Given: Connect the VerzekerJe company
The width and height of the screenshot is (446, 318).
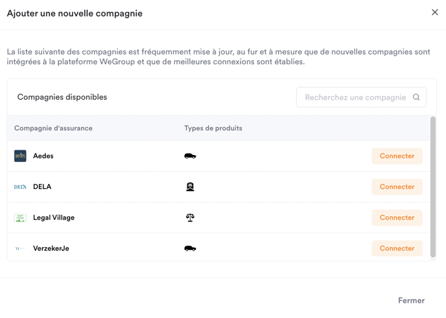Looking at the screenshot, I should tap(397, 248).
